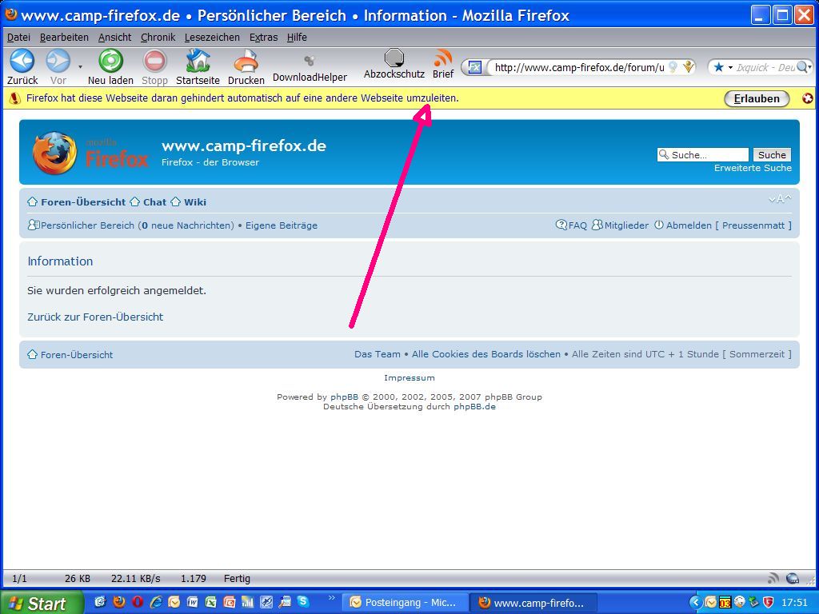
Task: Open the Extras menu
Action: [264, 37]
